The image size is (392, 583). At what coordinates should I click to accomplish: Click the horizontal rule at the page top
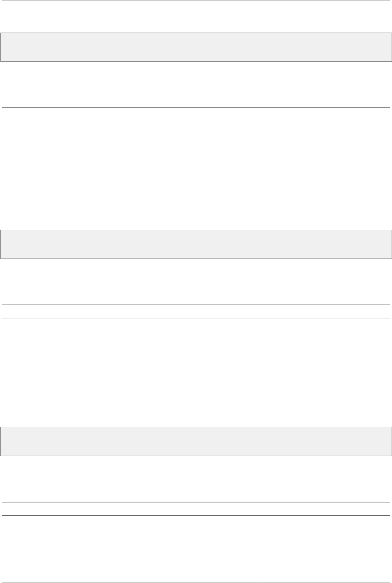click(196, 0)
